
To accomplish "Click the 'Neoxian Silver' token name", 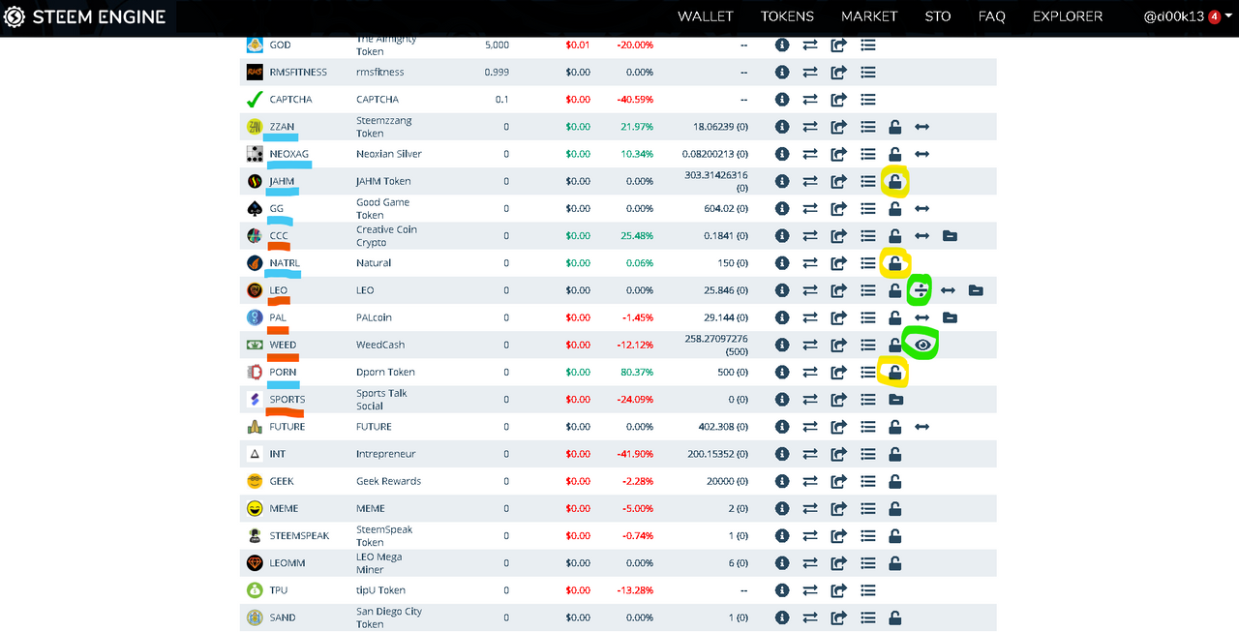I will (389, 154).
